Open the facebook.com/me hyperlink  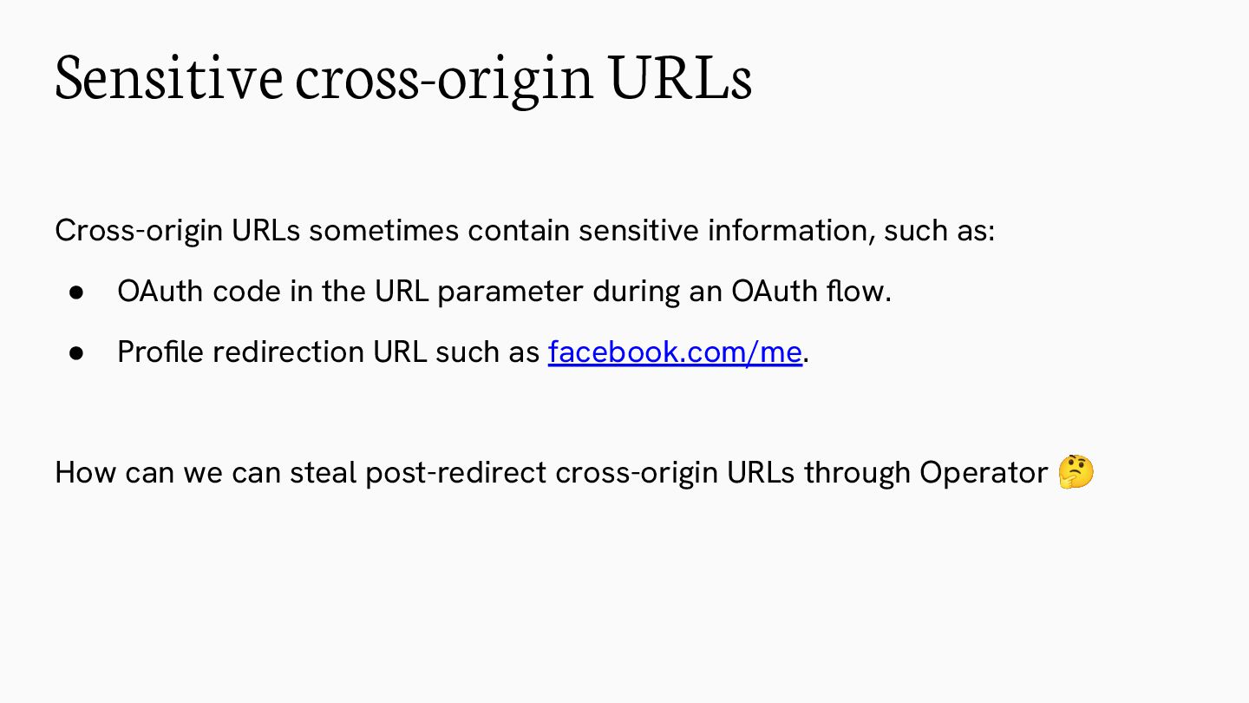[x=675, y=351]
